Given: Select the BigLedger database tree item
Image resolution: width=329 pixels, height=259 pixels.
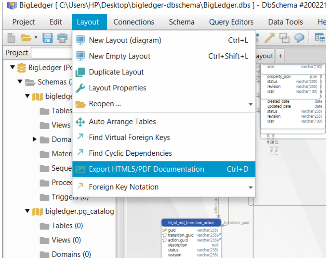Looking at the screenshot, I should pos(45,68).
